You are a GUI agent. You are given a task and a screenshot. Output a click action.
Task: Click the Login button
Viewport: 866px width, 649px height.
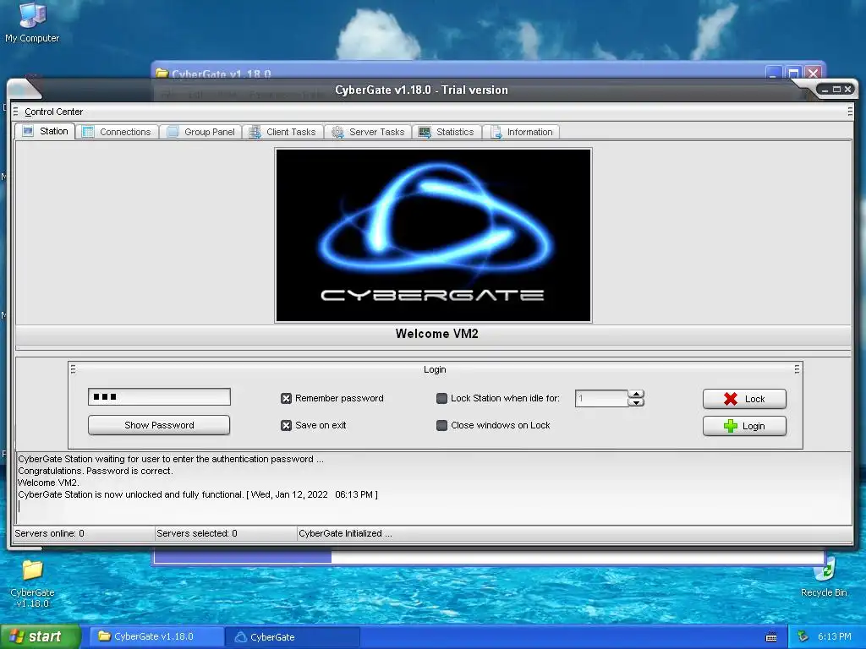point(744,426)
